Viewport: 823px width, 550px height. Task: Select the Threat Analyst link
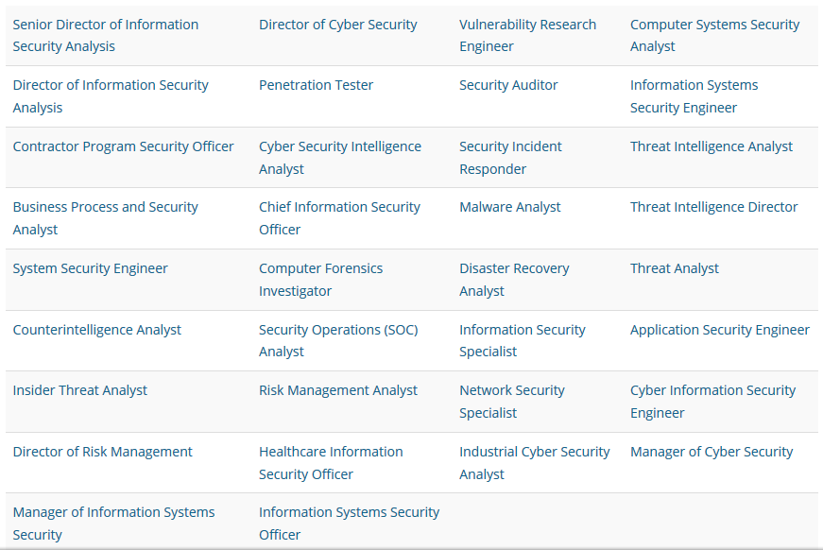674,268
